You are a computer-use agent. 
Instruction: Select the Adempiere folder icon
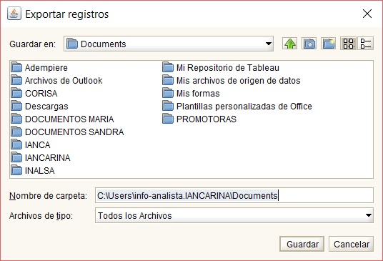coord(16,67)
